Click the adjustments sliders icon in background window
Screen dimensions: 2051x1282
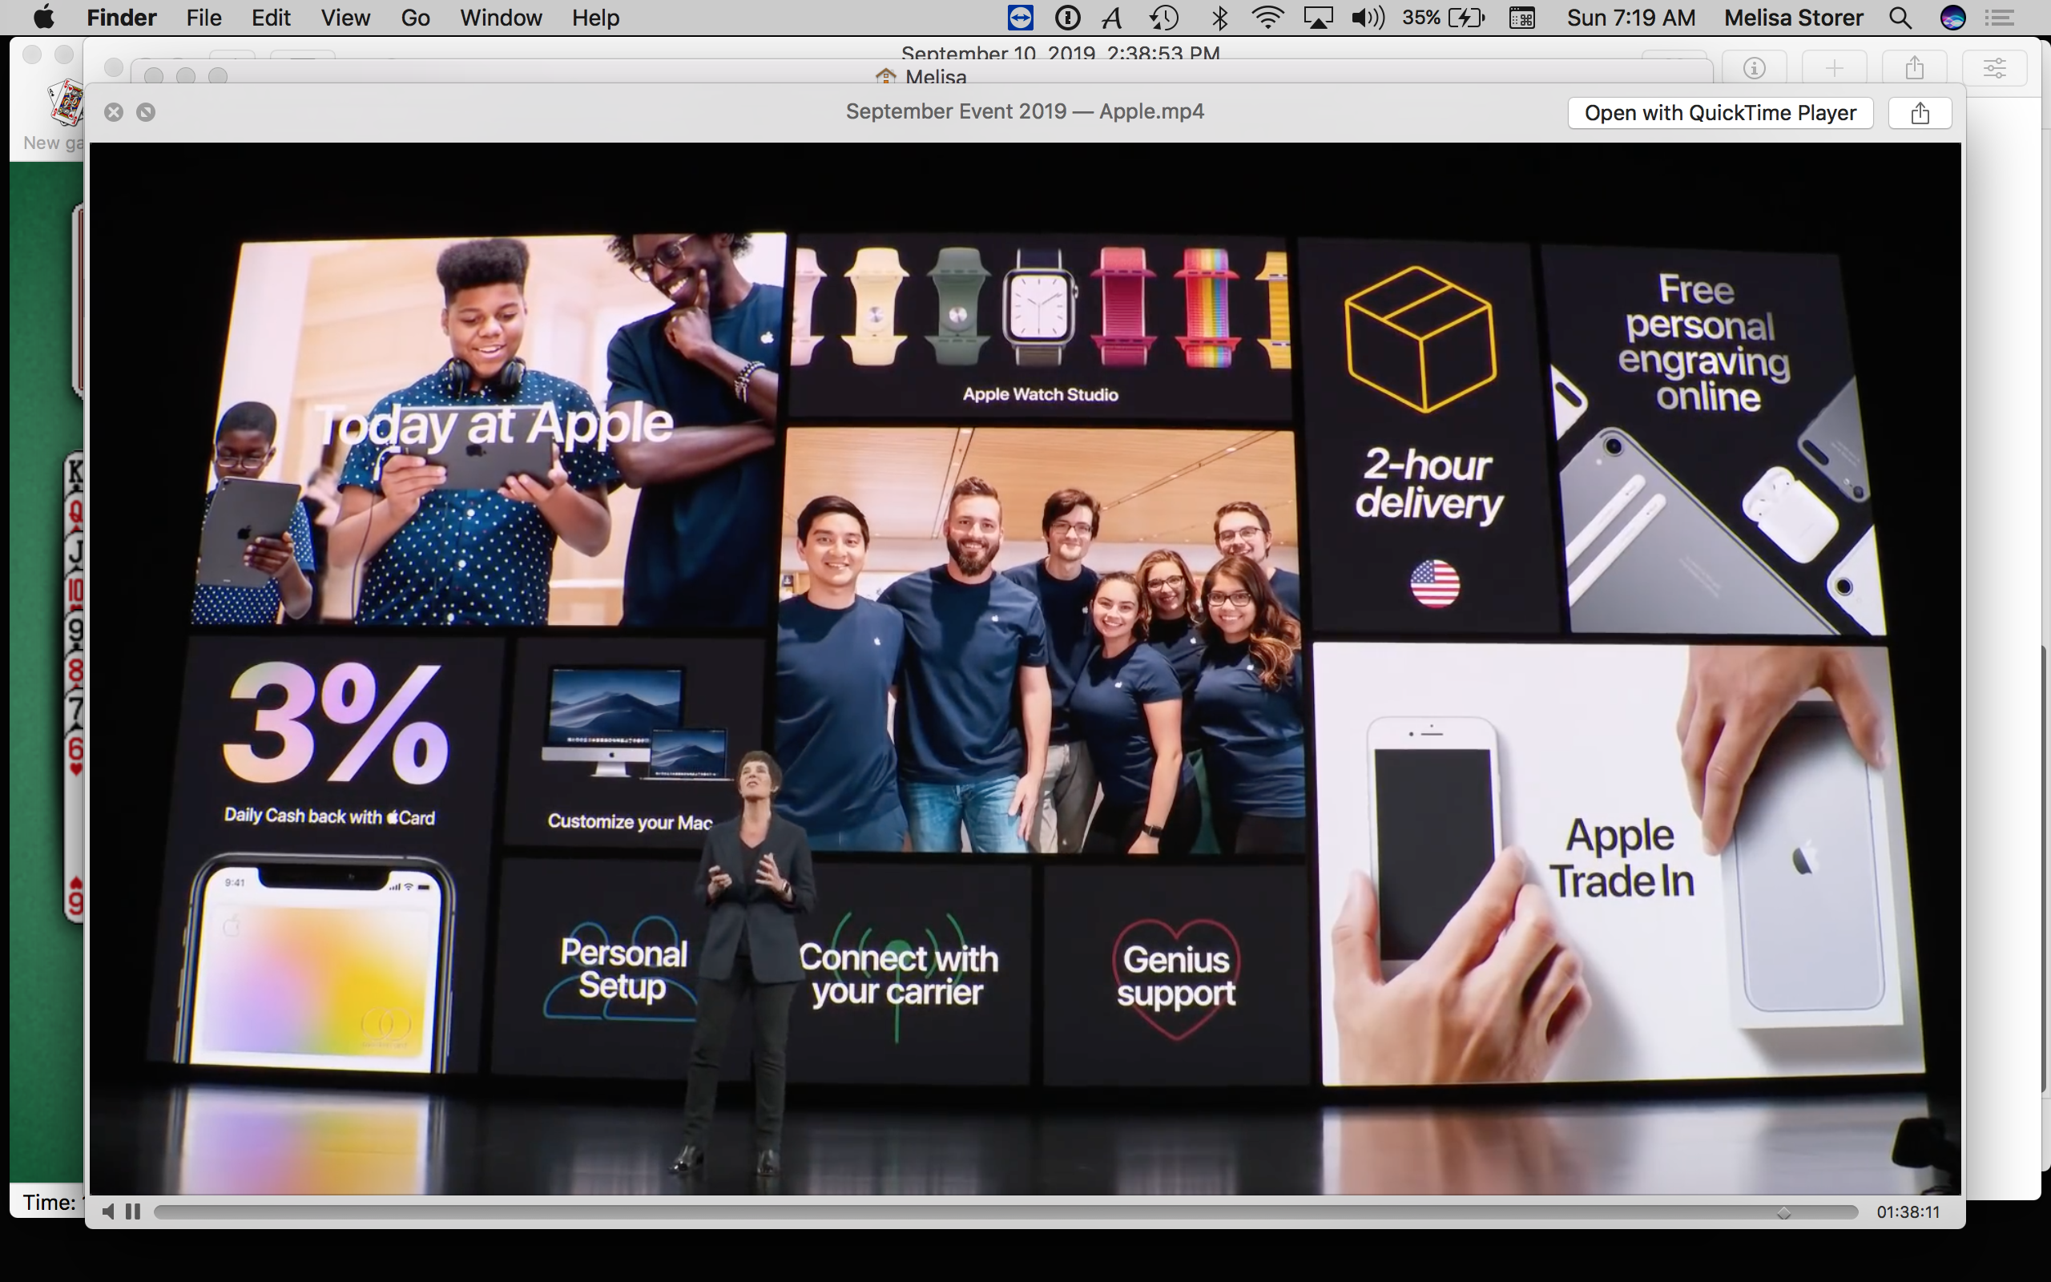click(1994, 68)
